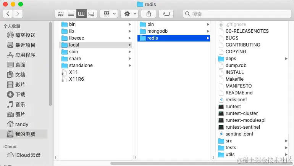Screen dimensions: 294x166
Task: Expand the standalone folder arrow
Action: (129, 65)
